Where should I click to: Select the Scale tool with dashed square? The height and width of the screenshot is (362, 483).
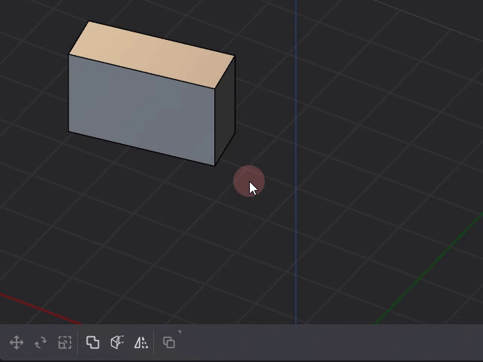point(65,342)
